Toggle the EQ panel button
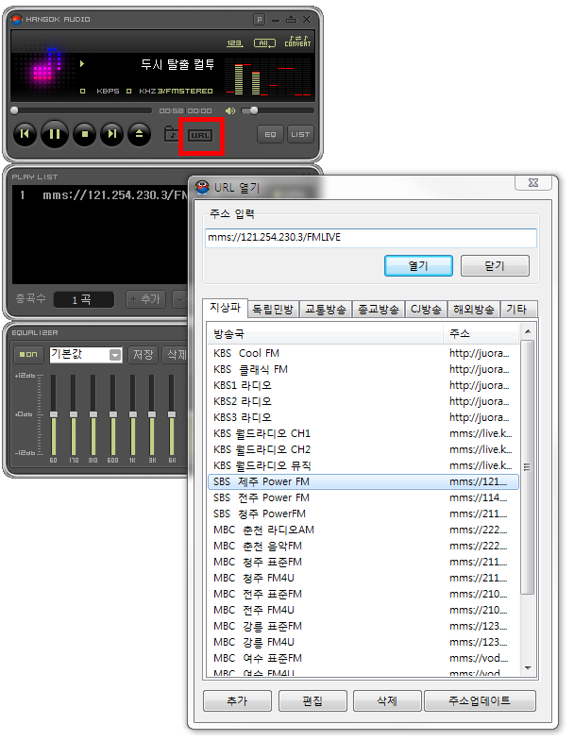Screen dimensions: 574x741 tap(270, 134)
